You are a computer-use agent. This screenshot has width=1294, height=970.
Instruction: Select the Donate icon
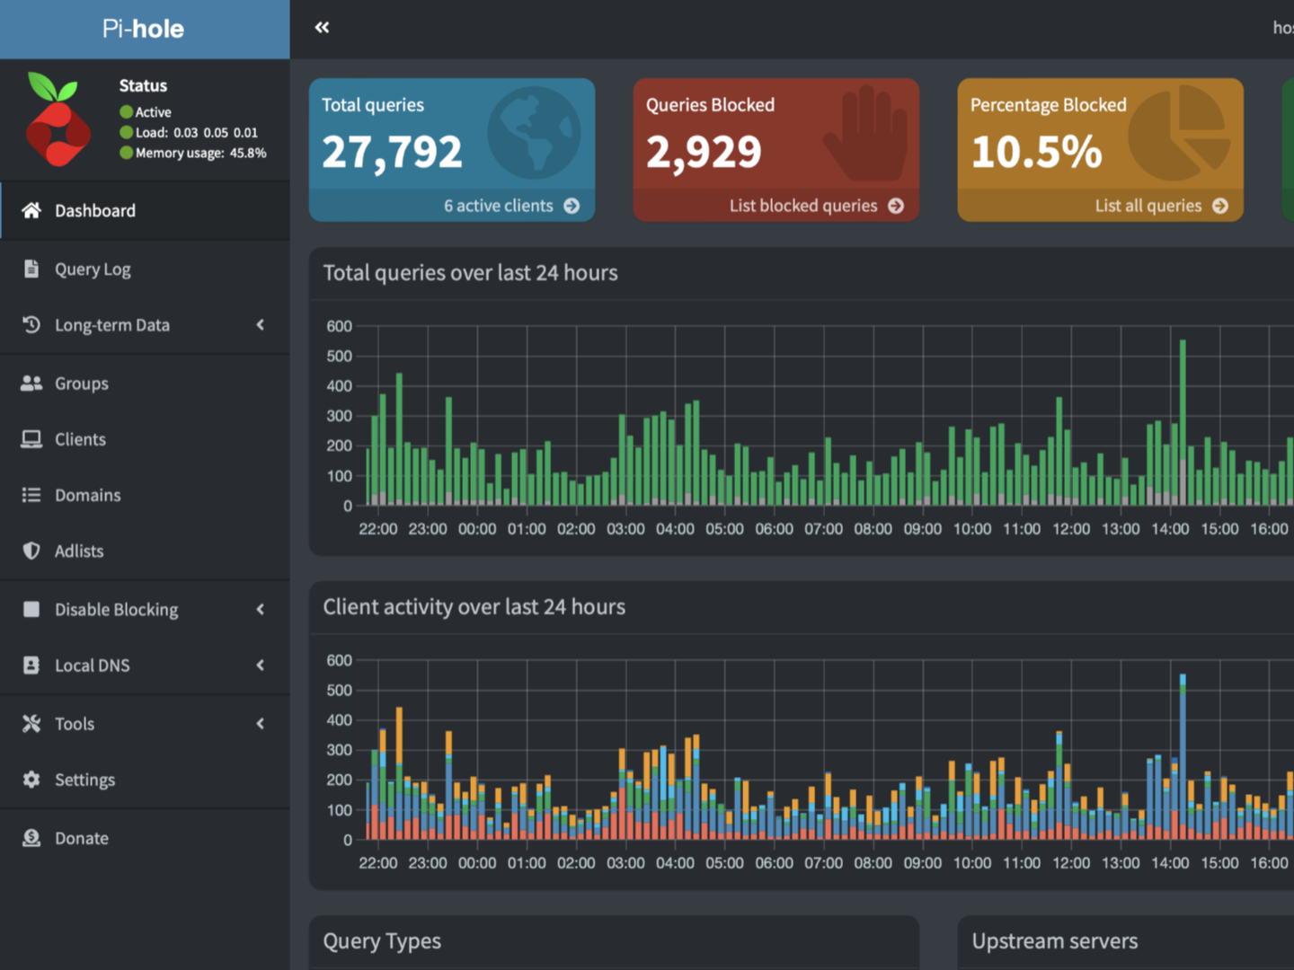[31, 838]
